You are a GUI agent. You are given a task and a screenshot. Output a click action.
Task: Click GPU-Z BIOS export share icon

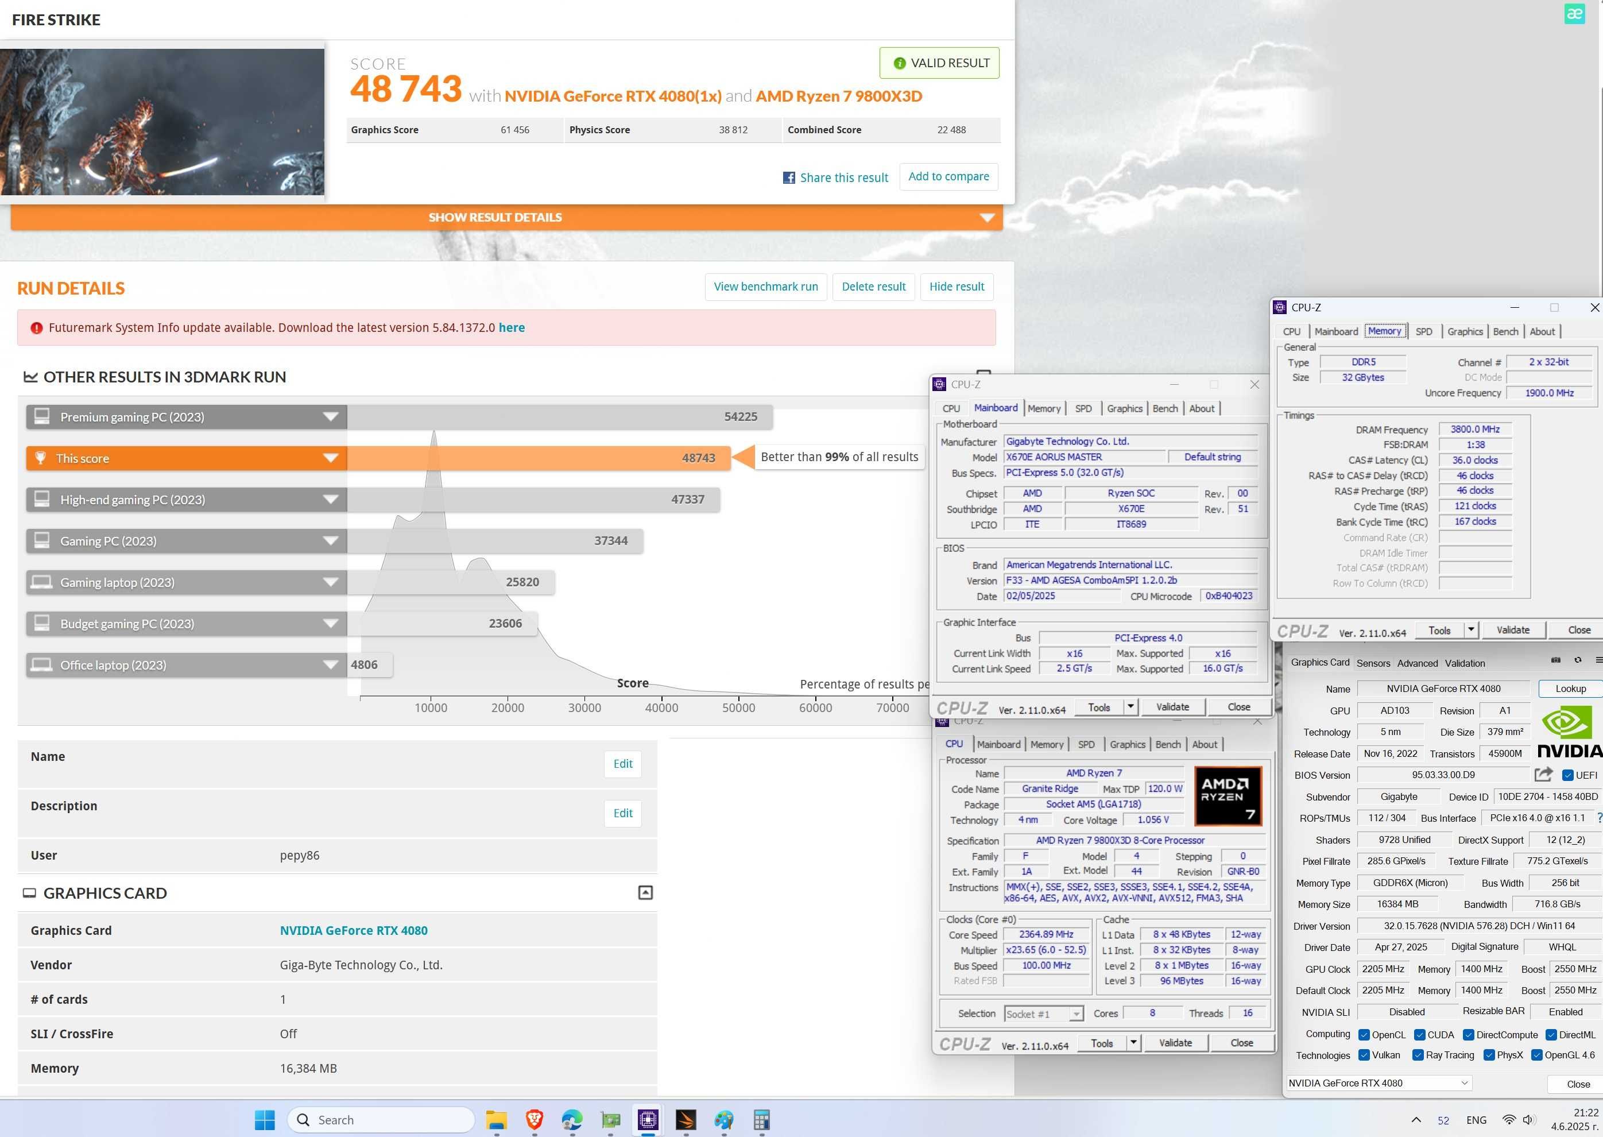coord(1543,774)
